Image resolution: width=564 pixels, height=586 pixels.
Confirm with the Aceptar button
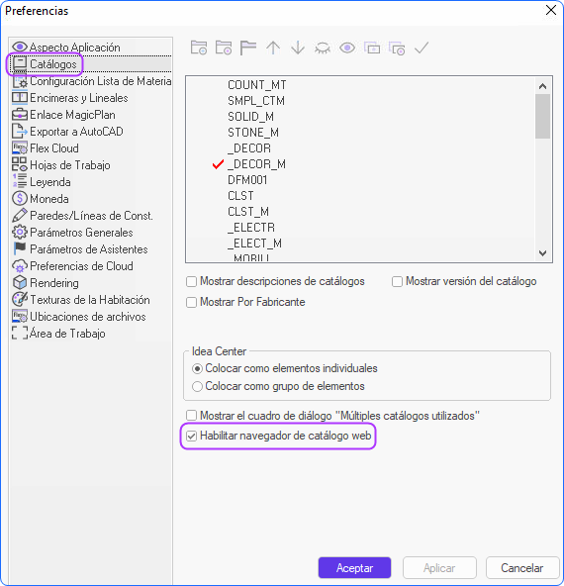(354, 568)
